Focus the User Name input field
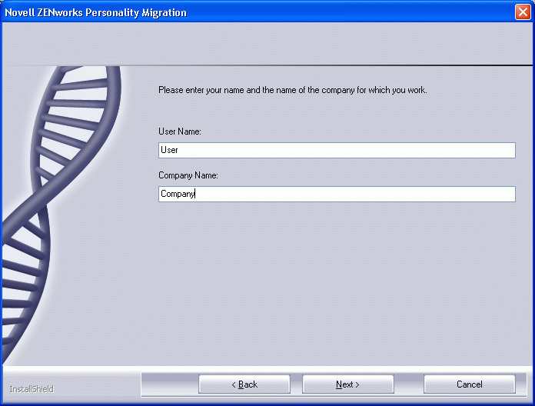Screen dimensions: 535x406 click(x=337, y=150)
